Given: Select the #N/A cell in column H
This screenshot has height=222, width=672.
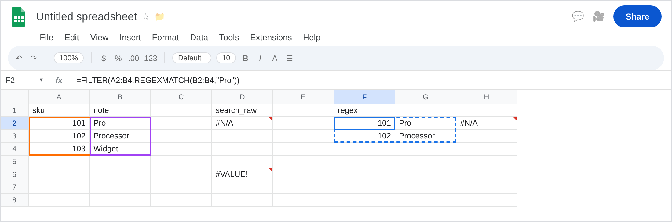Looking at the screenshot, I should point(487,123).
